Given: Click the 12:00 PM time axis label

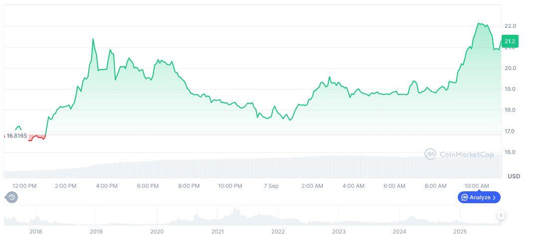Looking at the screenshot, I should coord(24,186).
